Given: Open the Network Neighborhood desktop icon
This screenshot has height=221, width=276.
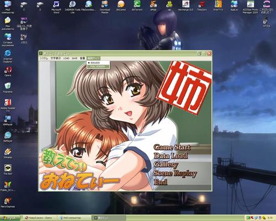Looking at the screenshot, I should click(x=8, y=40).
